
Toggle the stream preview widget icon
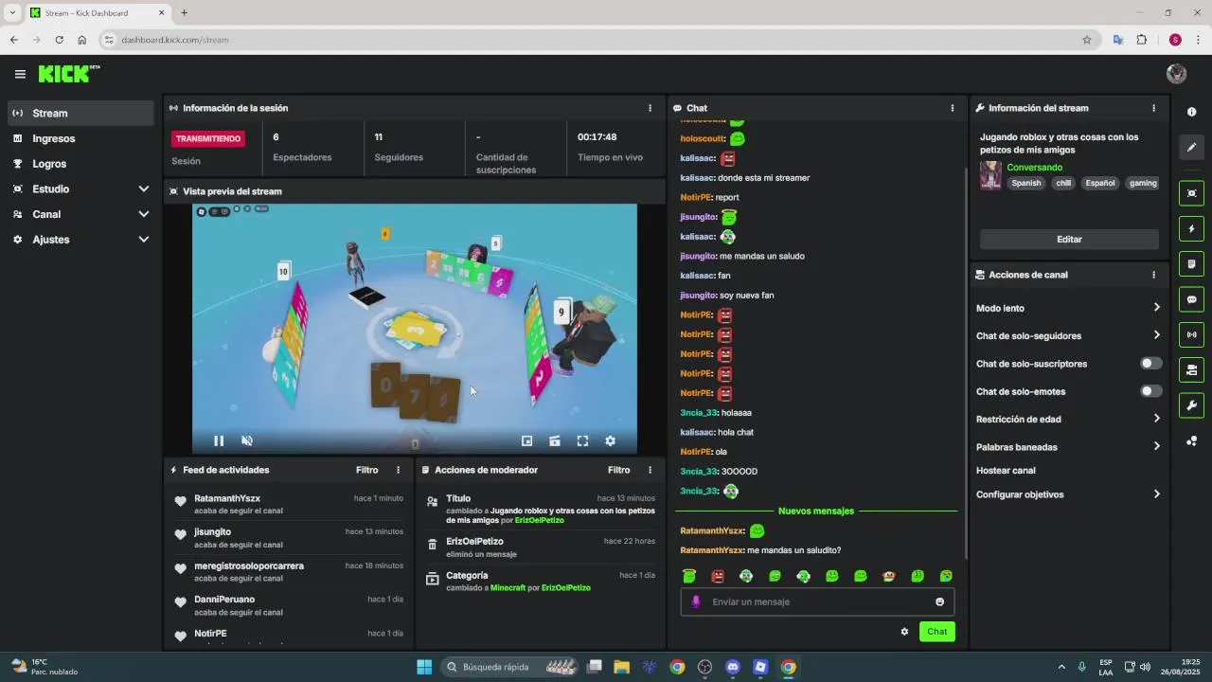1191,193
